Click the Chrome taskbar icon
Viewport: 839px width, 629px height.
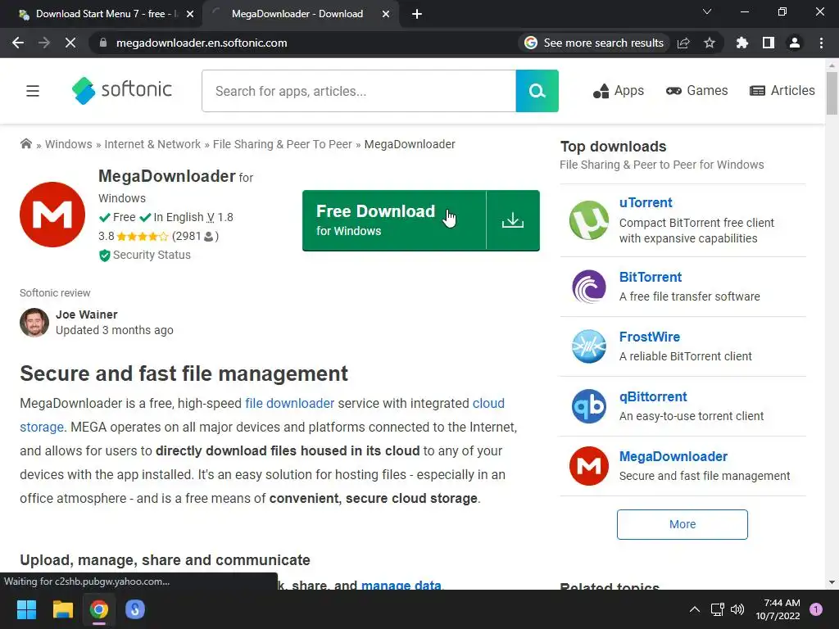coord(99,609)
